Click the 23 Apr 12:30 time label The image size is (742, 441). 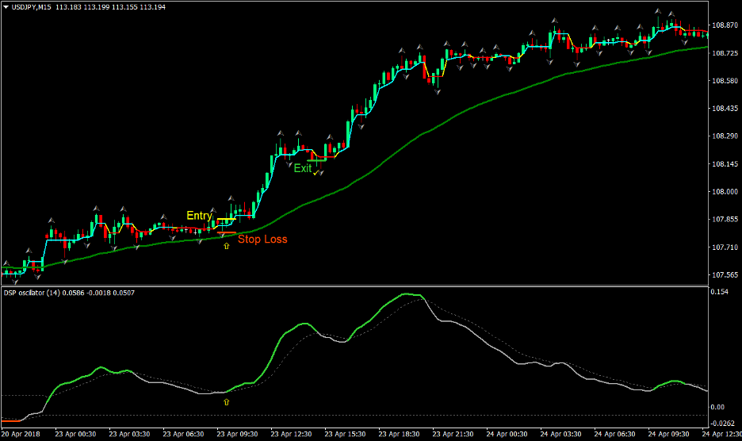[x=291, y=434]
